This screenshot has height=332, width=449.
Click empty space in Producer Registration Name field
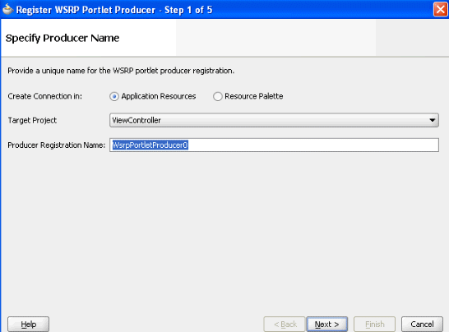312,145
